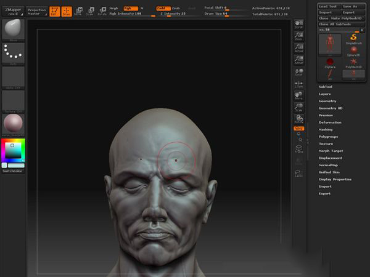Click the Save As button

tap(353, 6)
